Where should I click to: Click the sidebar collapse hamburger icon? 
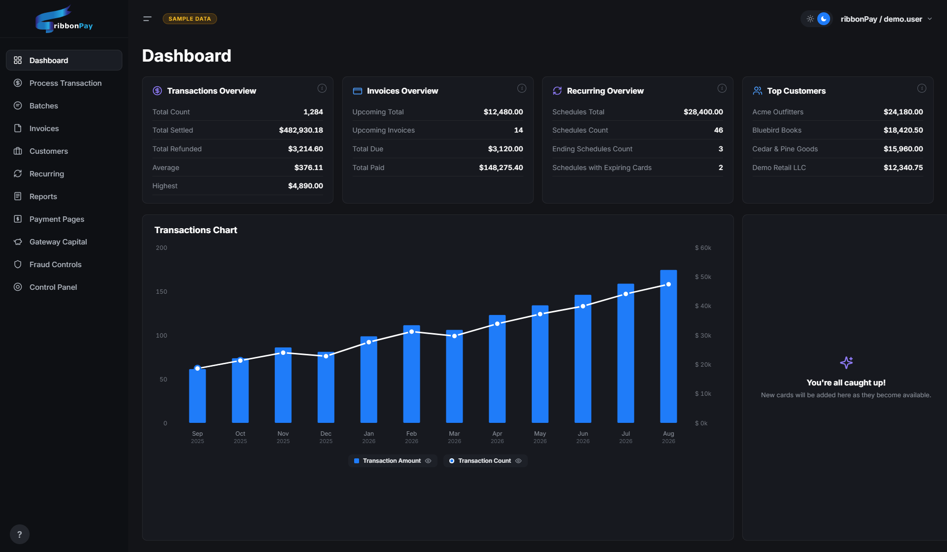click(147, 19)
